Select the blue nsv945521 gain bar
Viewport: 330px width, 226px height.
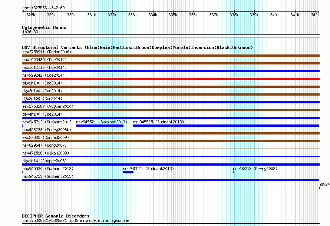(100, 126)
